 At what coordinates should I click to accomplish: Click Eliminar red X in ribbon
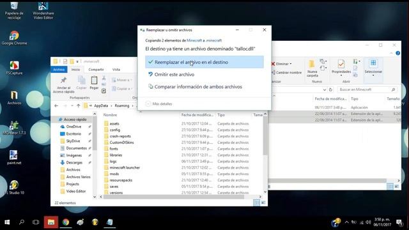tap(273, 64)
